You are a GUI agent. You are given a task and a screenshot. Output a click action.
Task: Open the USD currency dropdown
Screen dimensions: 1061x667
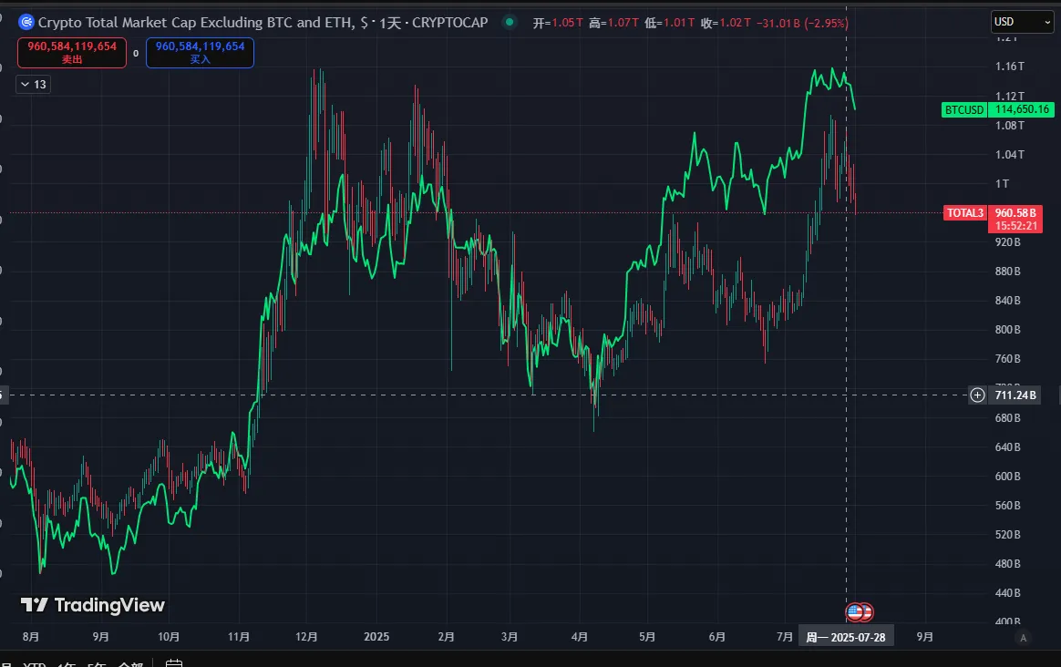(1022, 22)
